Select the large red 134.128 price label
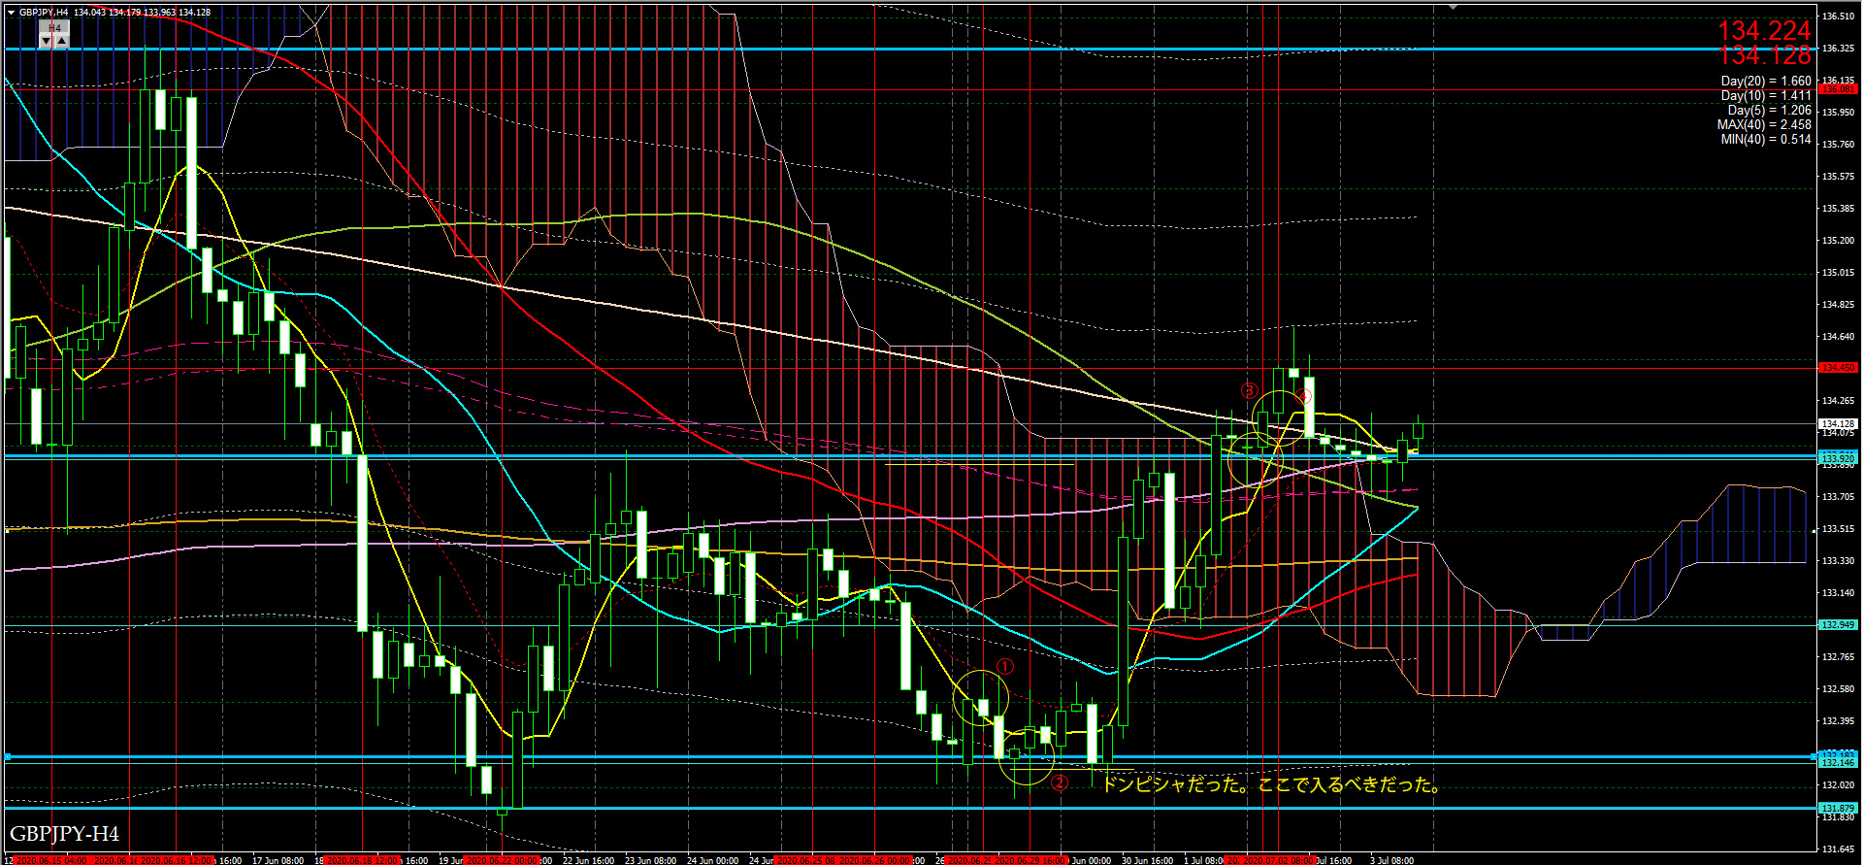The width and height of the screenshot is (1863, 865). coord(1764,55)
